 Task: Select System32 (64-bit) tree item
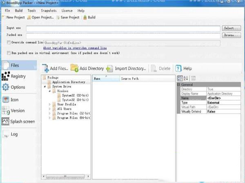pyautogui.click(x=75, y=100)
